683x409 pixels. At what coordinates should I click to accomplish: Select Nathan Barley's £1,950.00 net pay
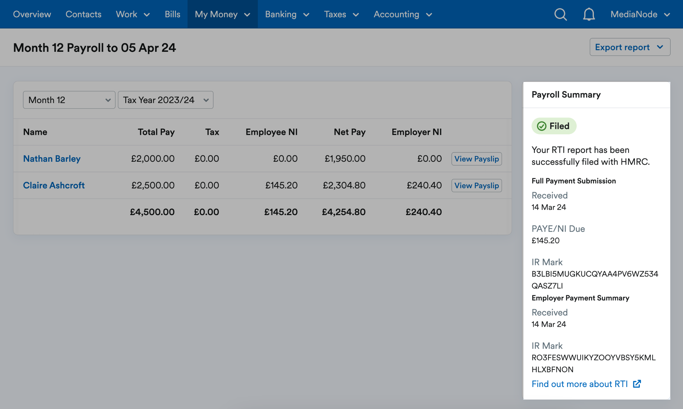[345, 159]
